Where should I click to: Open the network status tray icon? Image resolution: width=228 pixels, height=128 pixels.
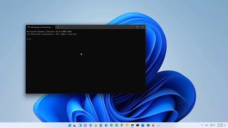(x=211, y=125)
